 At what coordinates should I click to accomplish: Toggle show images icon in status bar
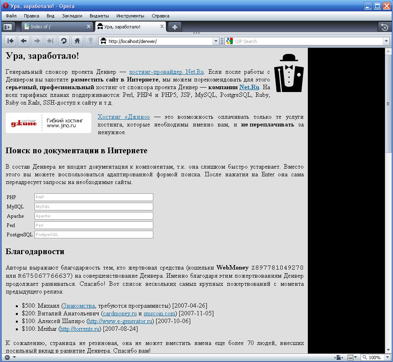[x=350, y=358]
